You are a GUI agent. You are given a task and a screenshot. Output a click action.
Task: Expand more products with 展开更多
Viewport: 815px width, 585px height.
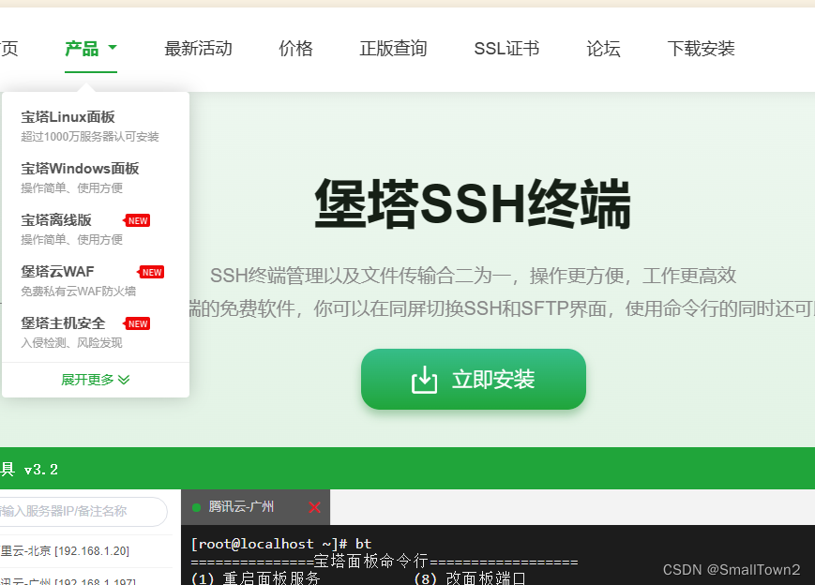click(x=95, y=380)
